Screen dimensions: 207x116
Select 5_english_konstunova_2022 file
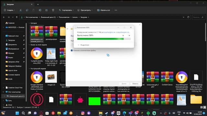37,56
